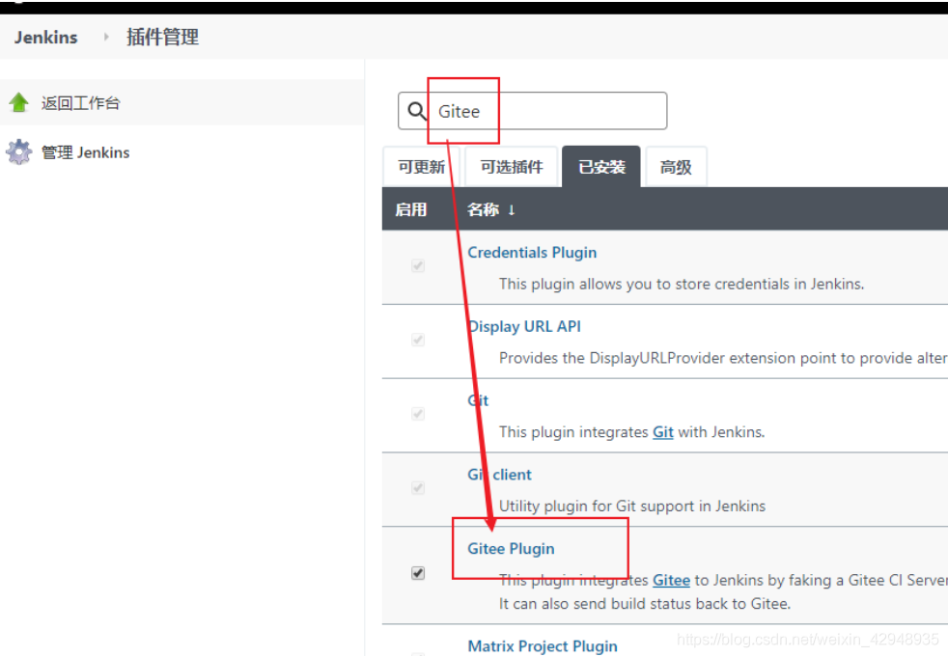
Task: Open 管理 Jenkins link
Action: (x=85, y=152)
